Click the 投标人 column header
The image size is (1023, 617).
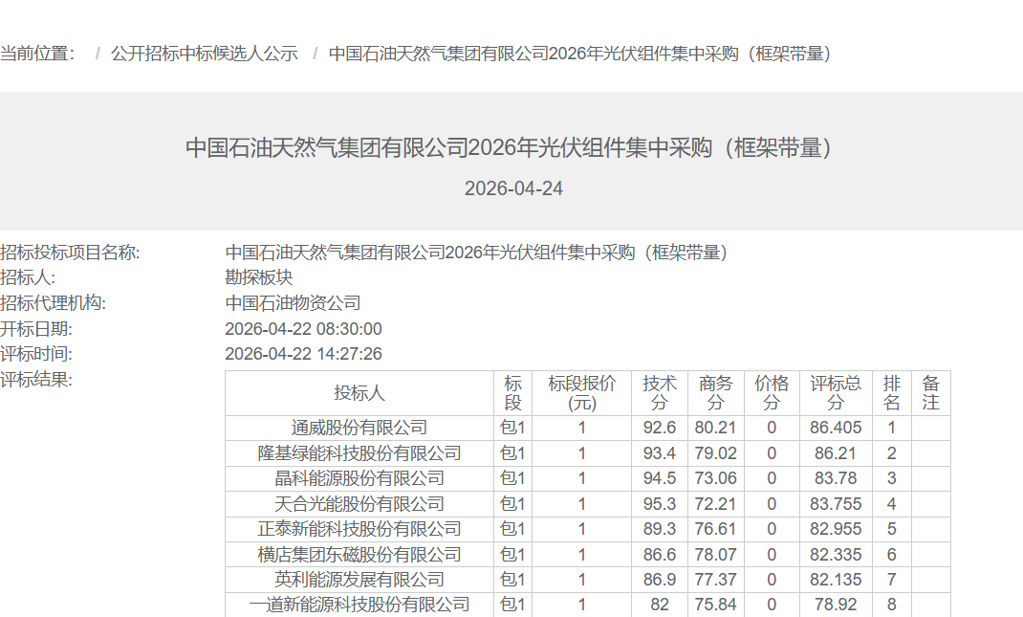pos(359,393)
